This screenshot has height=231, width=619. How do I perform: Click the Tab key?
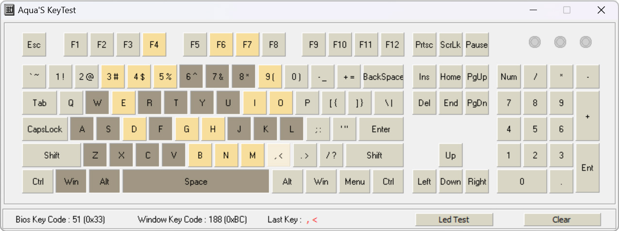(x=39, y=103)
